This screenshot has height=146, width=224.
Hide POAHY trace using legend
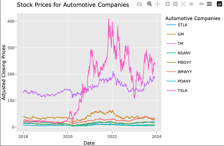point(178,81)
